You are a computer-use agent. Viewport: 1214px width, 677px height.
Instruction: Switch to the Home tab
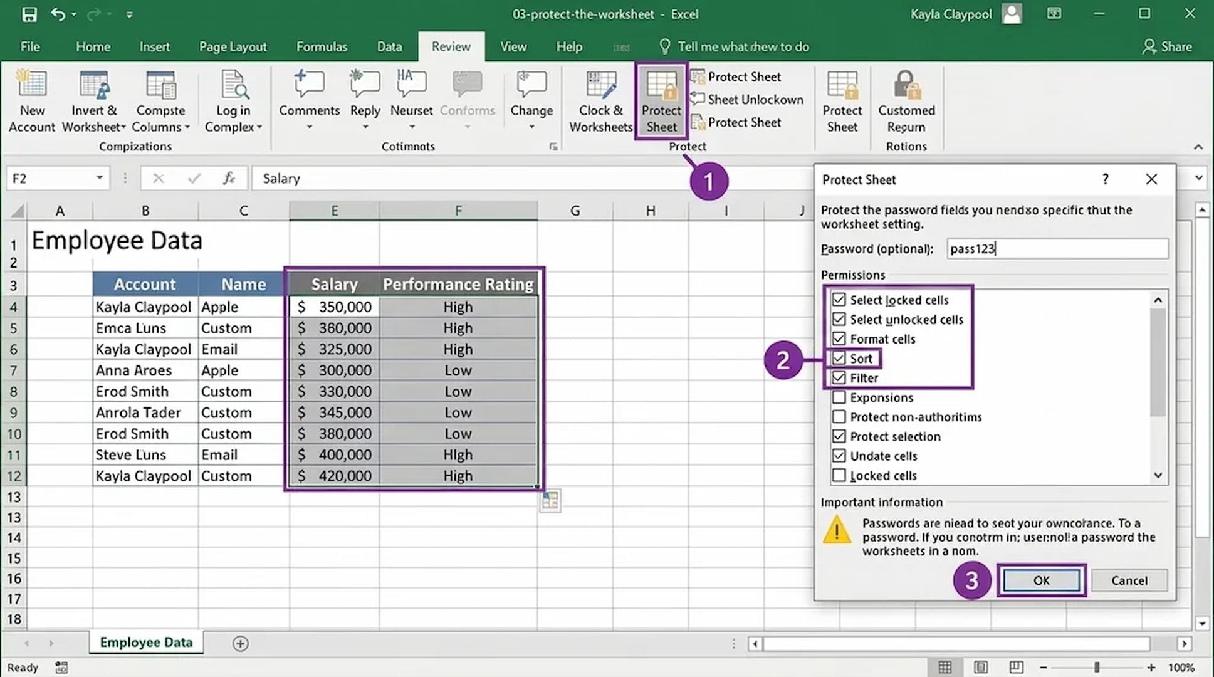(93, 46)
